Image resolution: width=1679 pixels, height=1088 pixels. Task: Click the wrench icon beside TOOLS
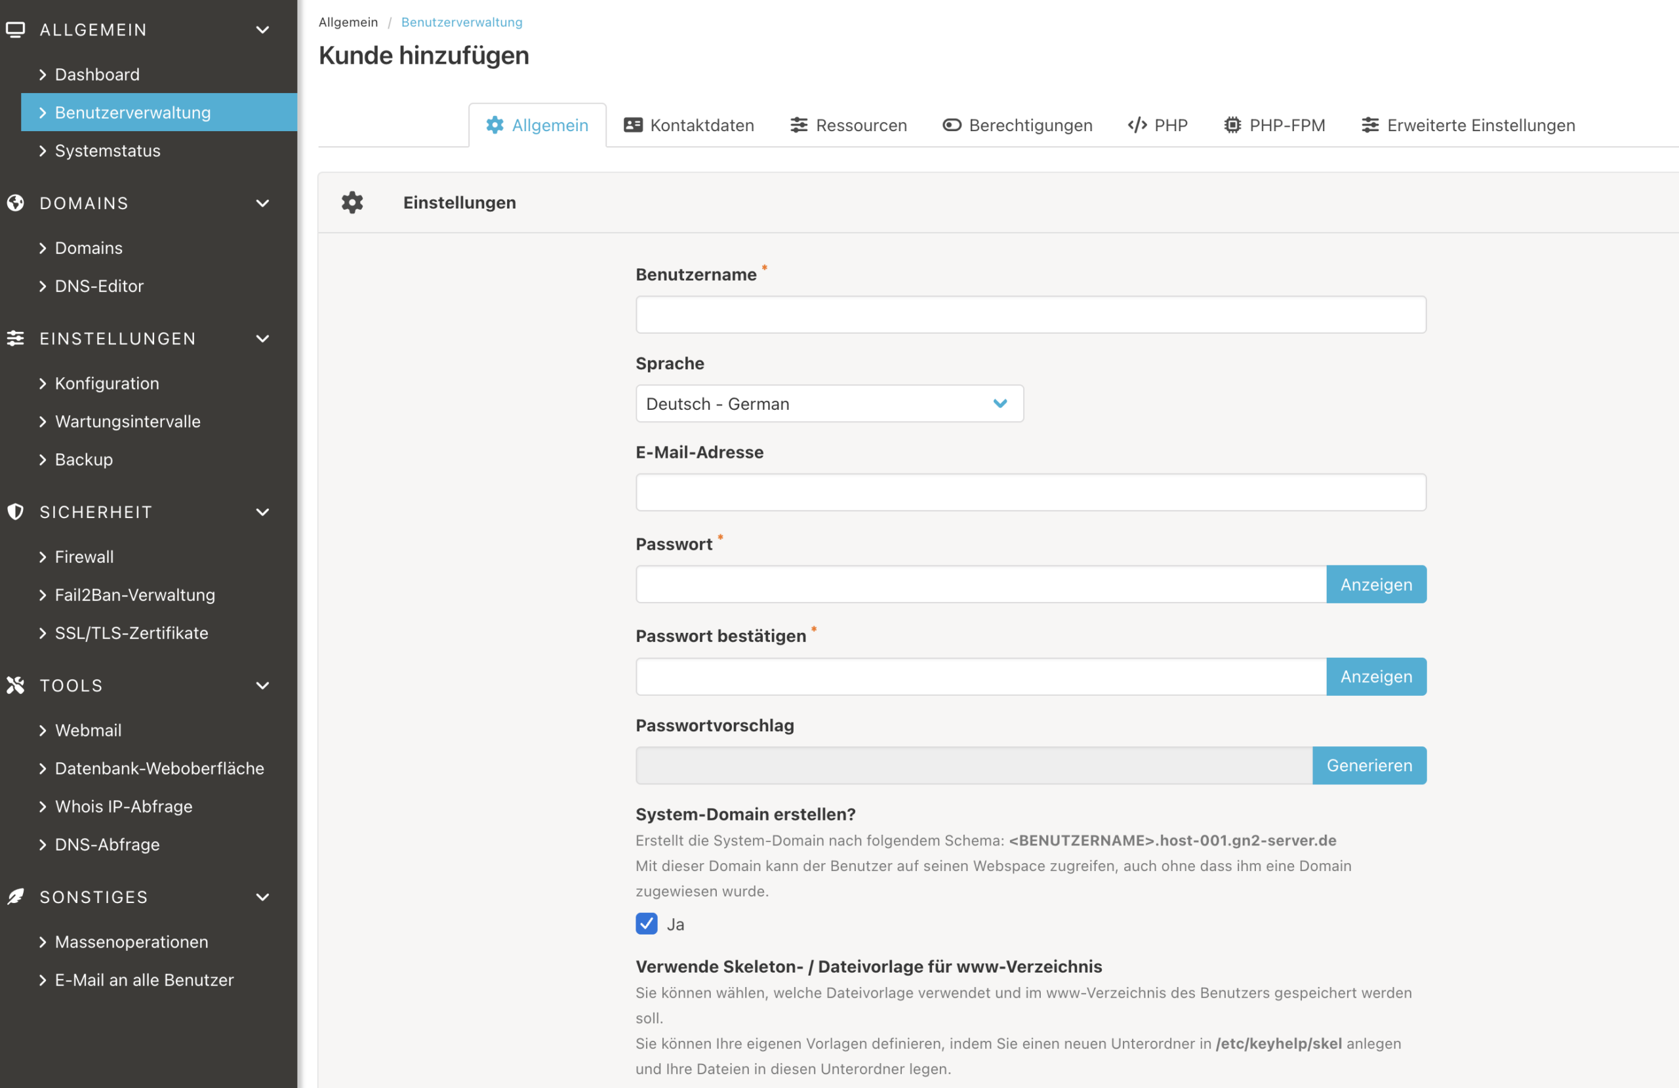[16, 685]
